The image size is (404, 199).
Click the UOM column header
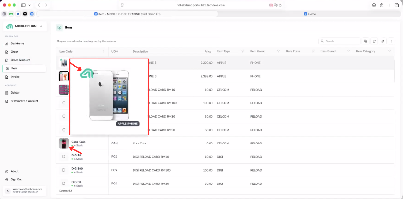coord(115,51)
